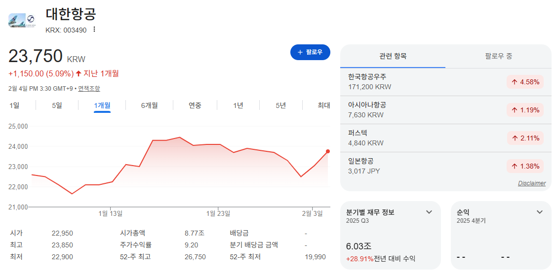Click the 6.03조 revenue figure

click(359, 246)
